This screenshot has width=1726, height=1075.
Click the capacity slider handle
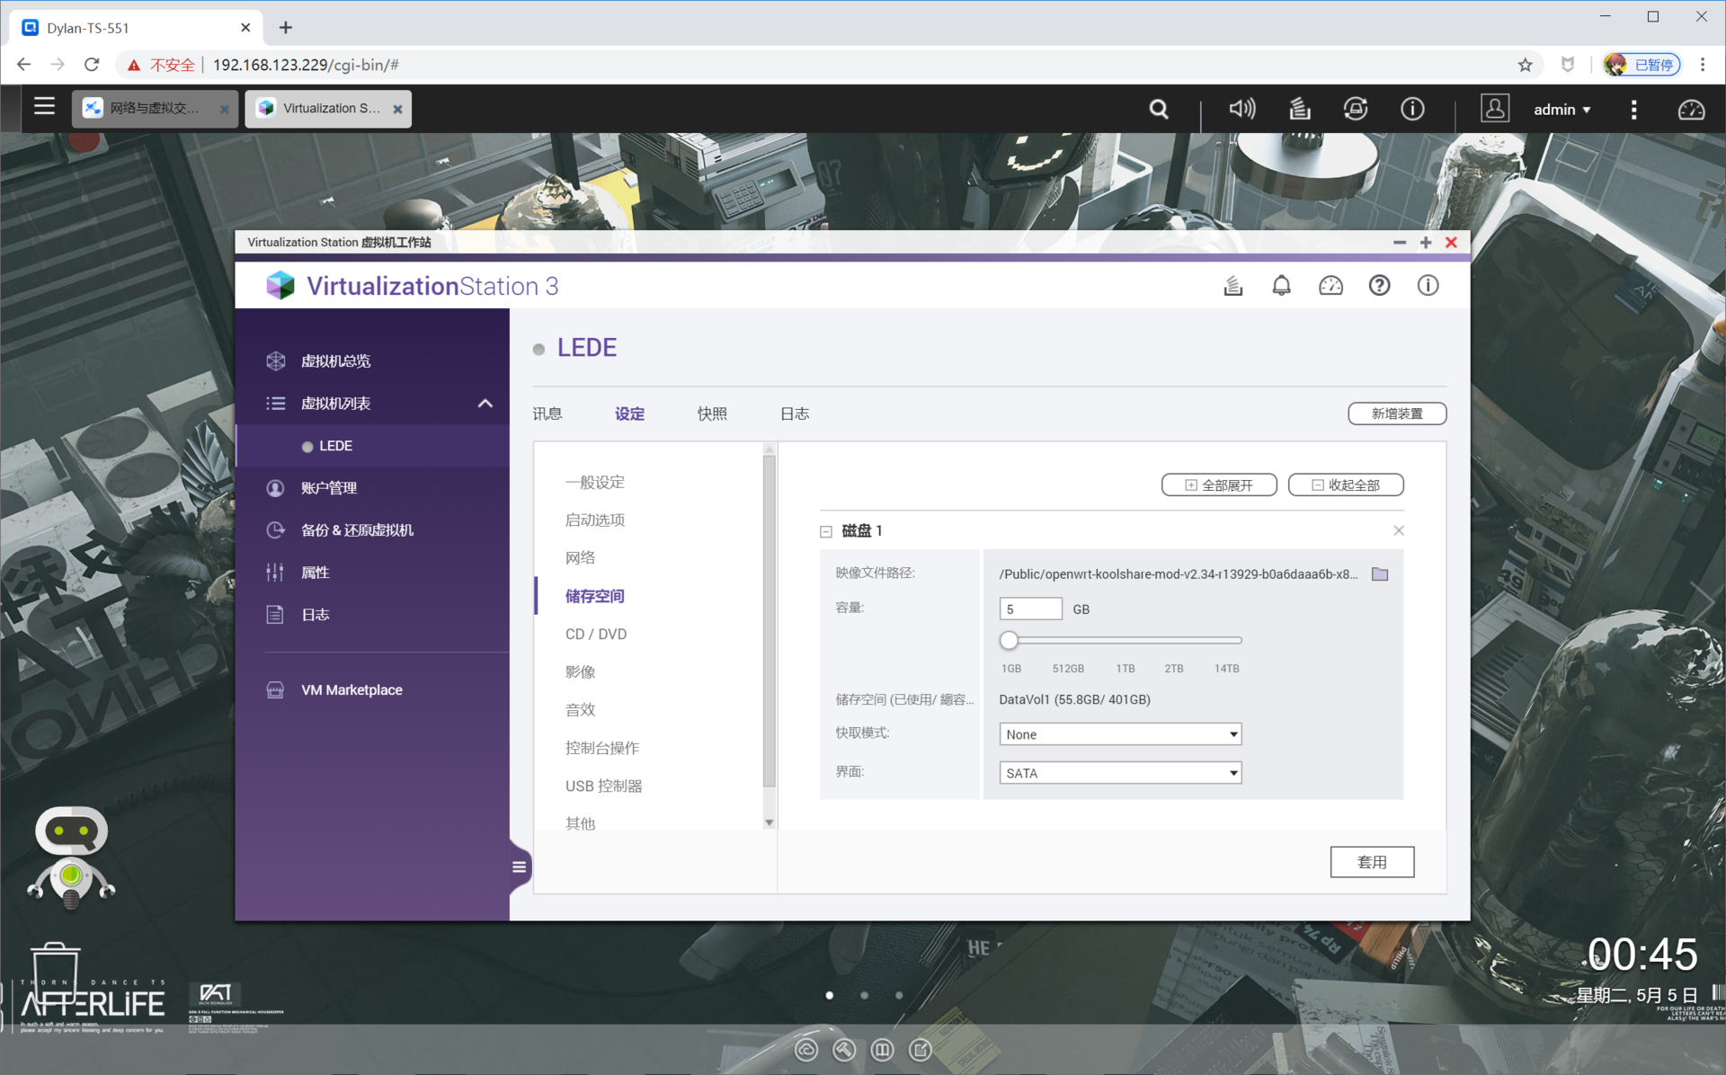pos(1009,640)
